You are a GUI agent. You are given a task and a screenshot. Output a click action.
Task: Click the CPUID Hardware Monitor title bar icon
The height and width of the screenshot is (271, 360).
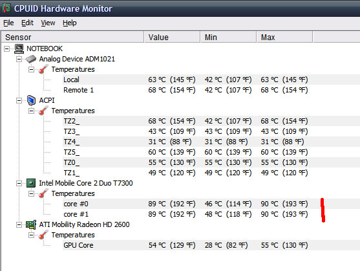pyautogui.click(x=6, y=8)
